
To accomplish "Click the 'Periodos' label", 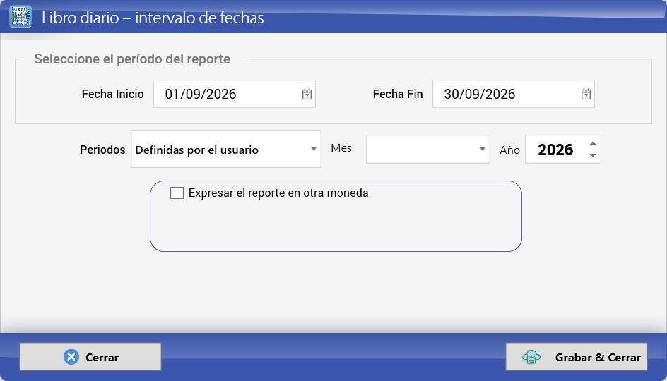I will (x=102, y=150).
